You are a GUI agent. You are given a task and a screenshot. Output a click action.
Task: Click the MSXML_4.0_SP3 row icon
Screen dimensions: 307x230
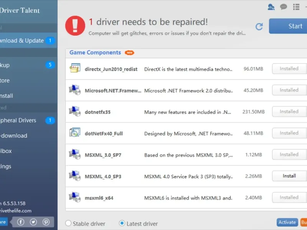tap(75, 176)
